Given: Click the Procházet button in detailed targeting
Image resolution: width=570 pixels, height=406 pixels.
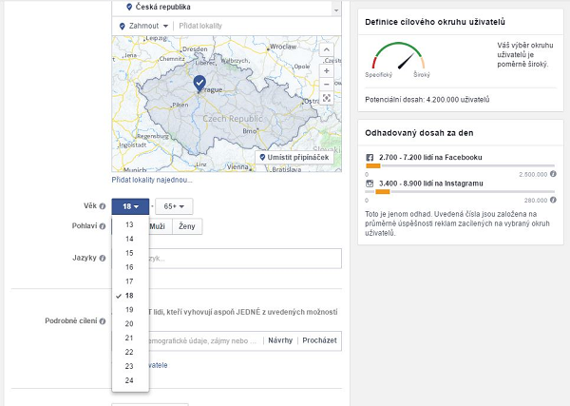Looking at the screenshot, I should [319, 340].
